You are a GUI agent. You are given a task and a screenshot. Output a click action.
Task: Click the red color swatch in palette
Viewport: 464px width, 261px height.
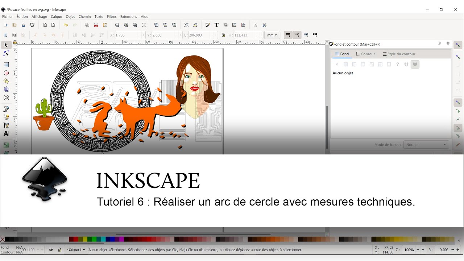(76, 239)
